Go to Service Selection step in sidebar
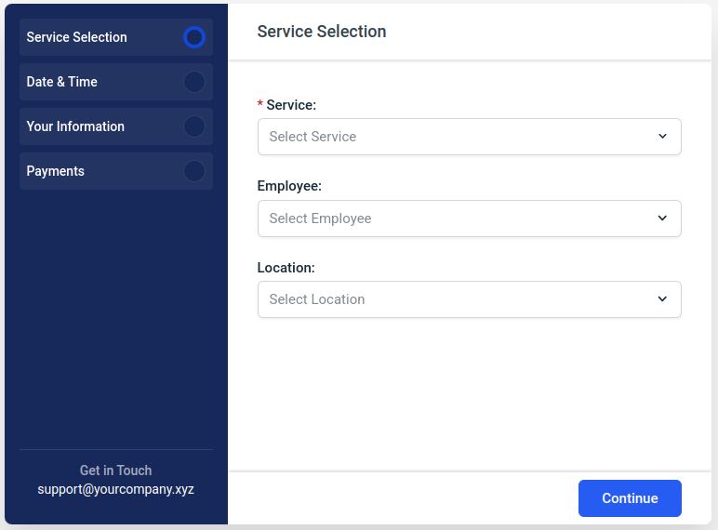Image resolution: width=718 pixels, height=530 pixels. (x=77, y=37)
